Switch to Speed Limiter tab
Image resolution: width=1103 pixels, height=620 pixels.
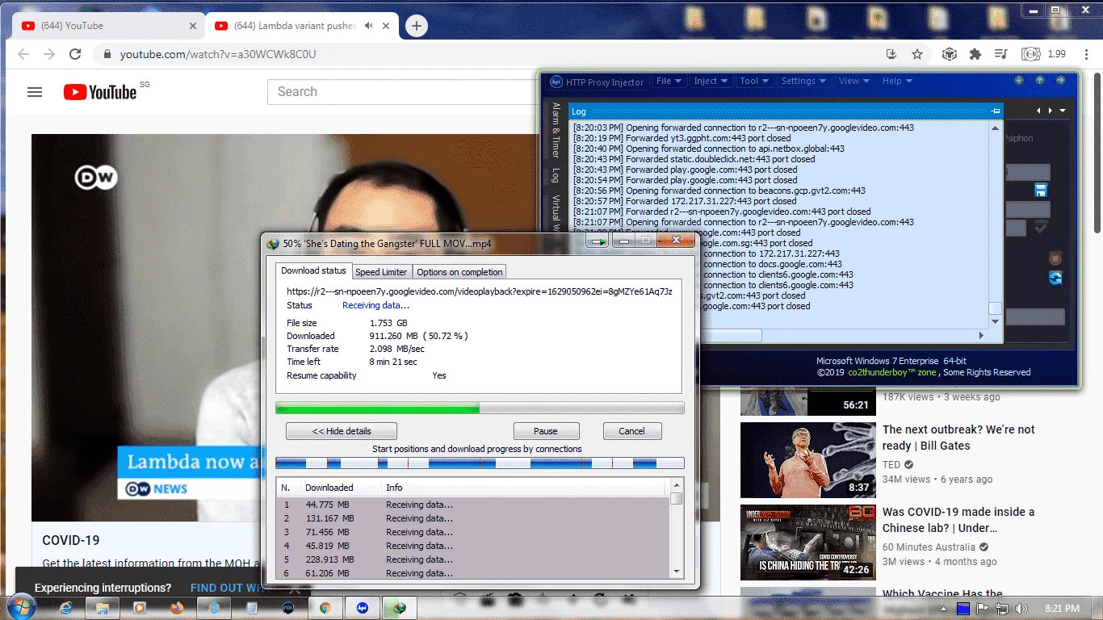381,272
